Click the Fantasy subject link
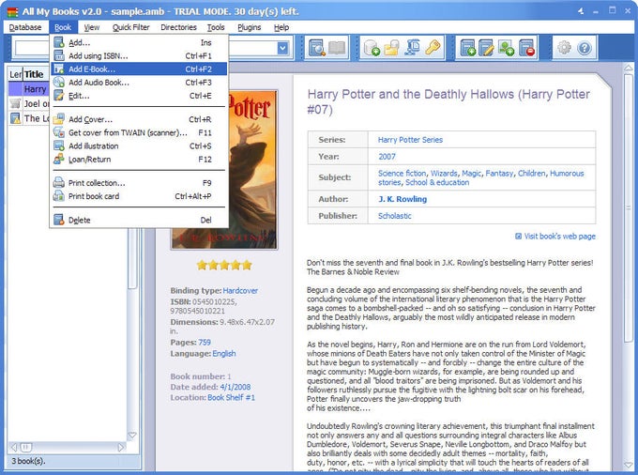Viewport: 638px width, 475px height. click(499, 174)
